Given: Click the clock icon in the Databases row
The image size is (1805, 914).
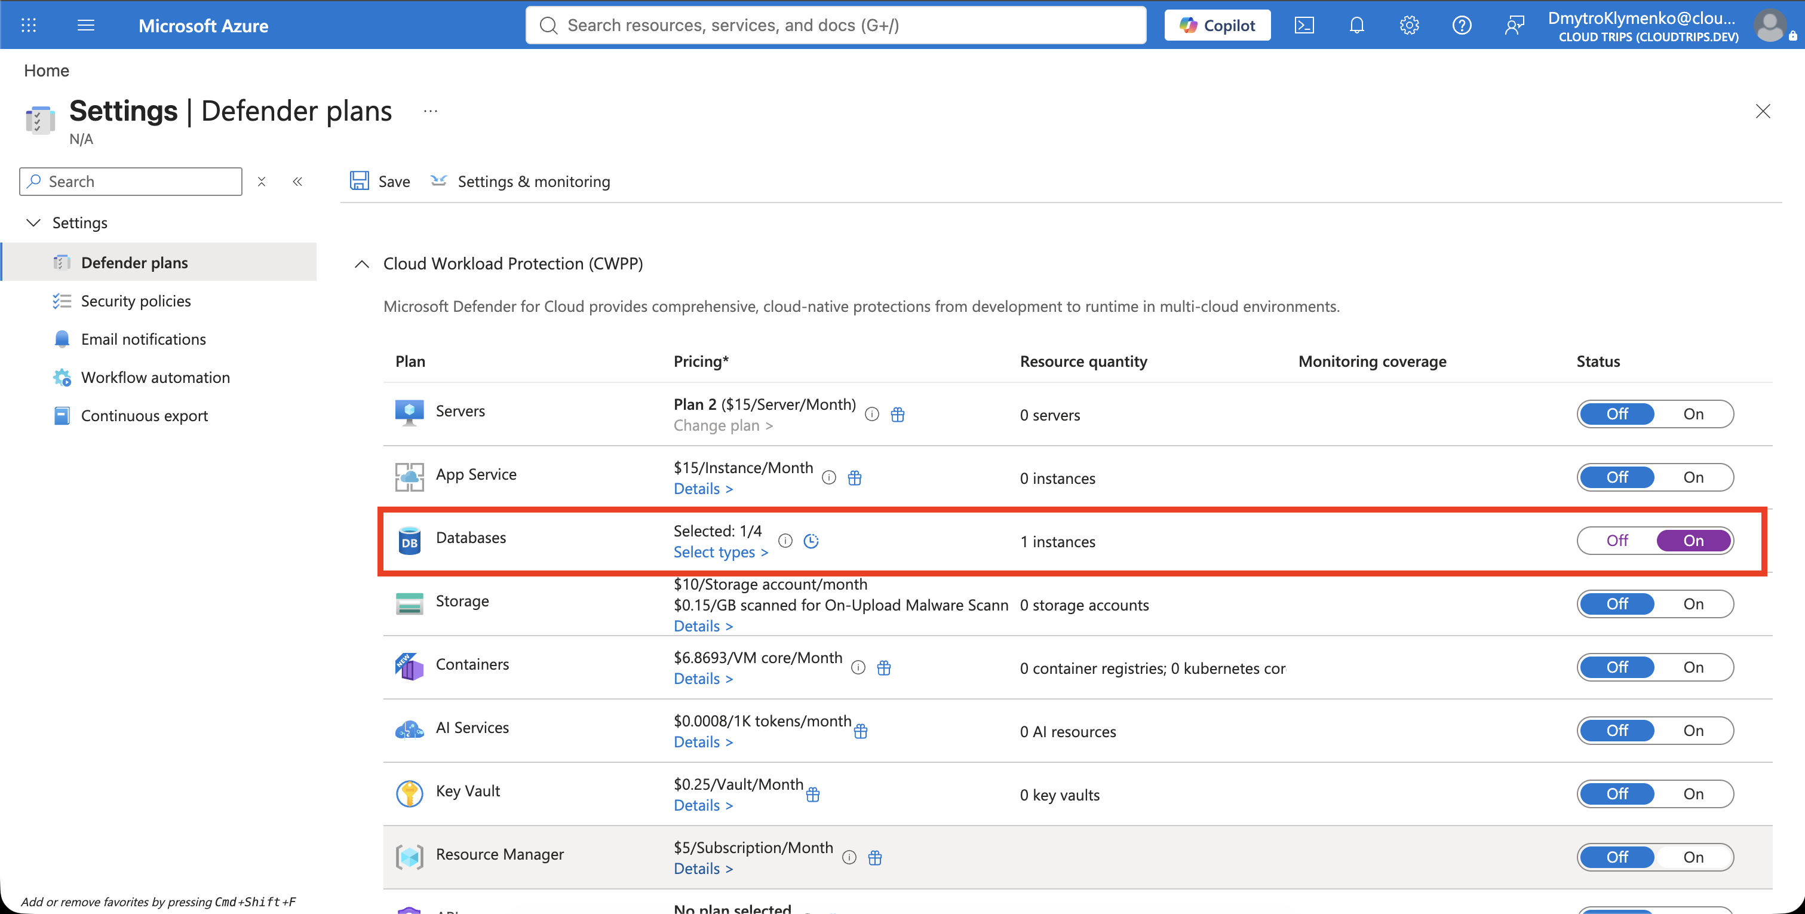Looking at the screenshot, I should click(x=811, y=541).
